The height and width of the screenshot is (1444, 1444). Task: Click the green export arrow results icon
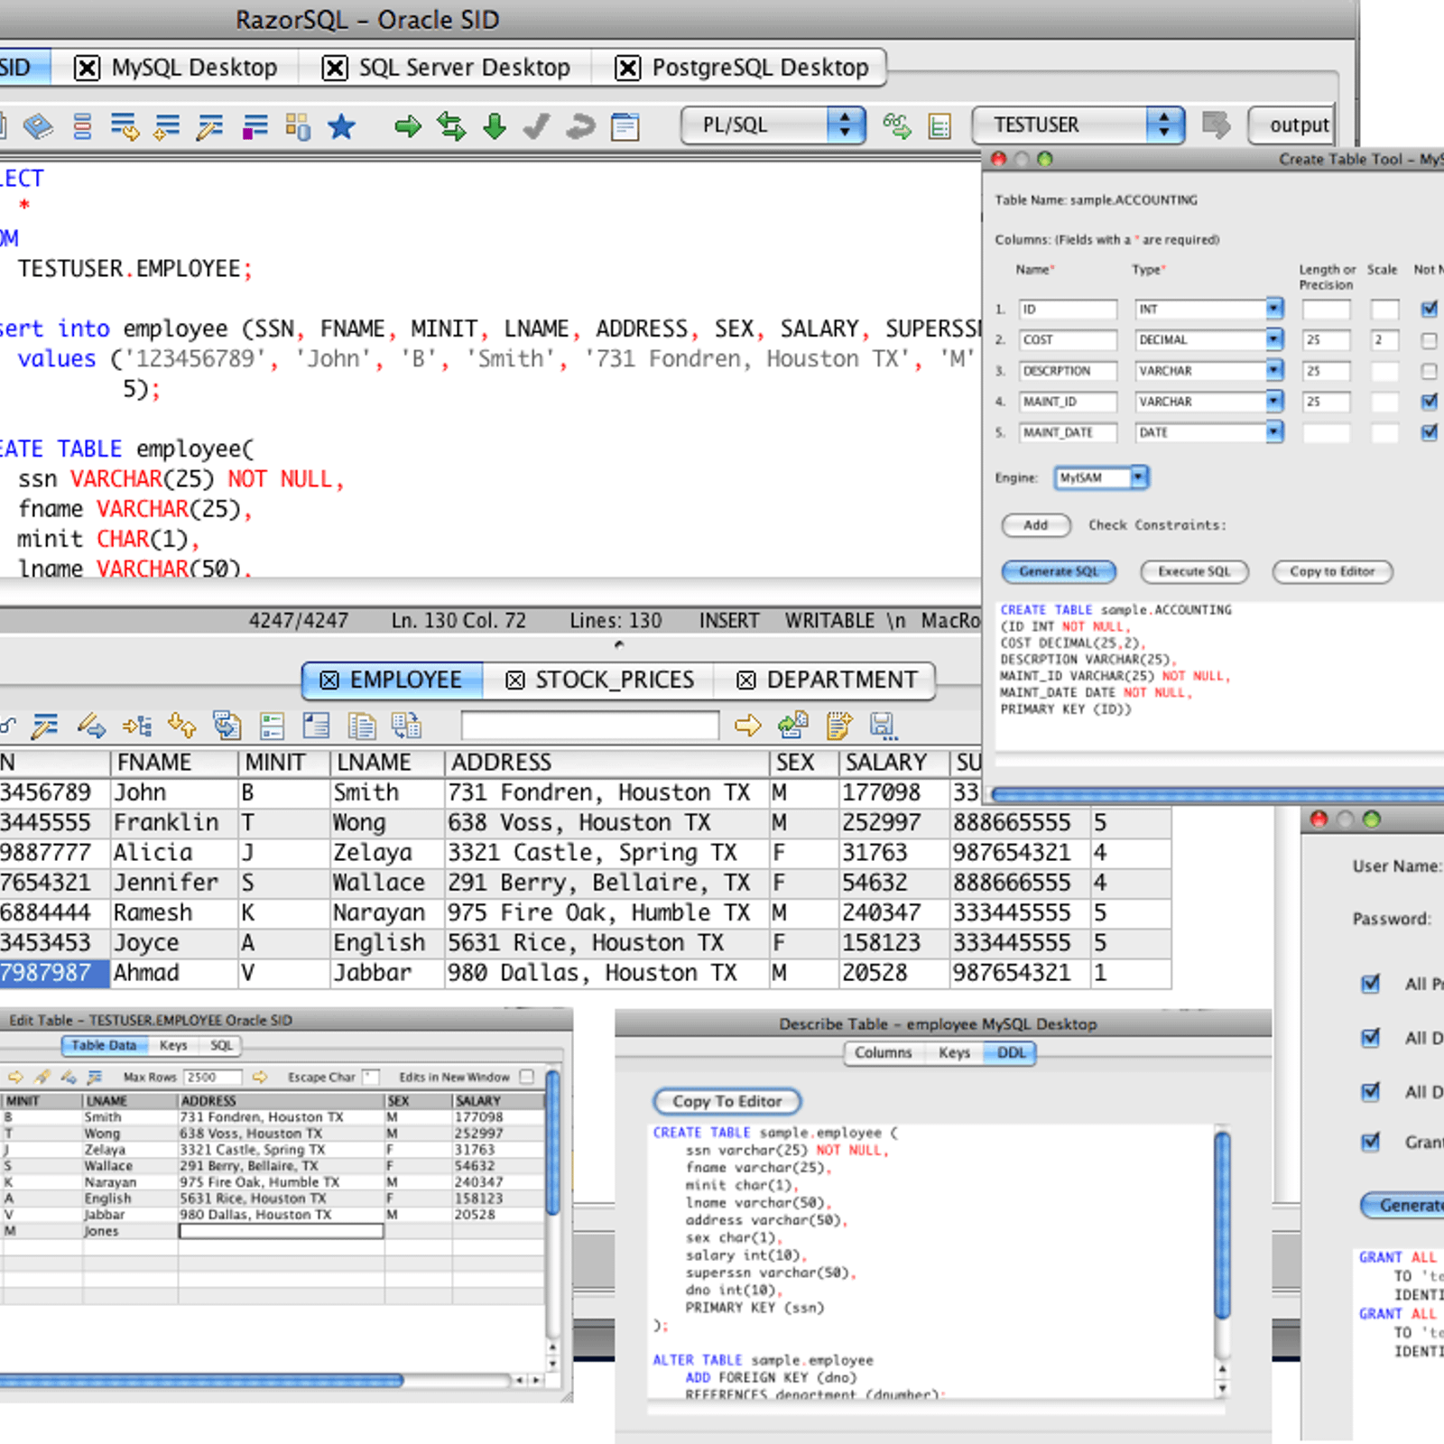[793, 725]
